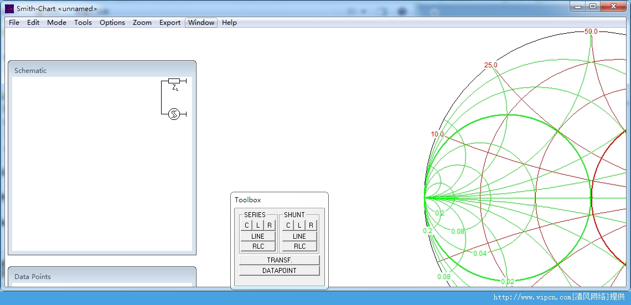Open the Export menu
The height and width of the screenshot is (305, 631).
tap(170, 23)
